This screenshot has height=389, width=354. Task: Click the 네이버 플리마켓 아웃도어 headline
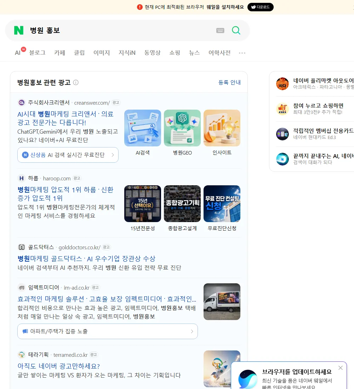324,81
